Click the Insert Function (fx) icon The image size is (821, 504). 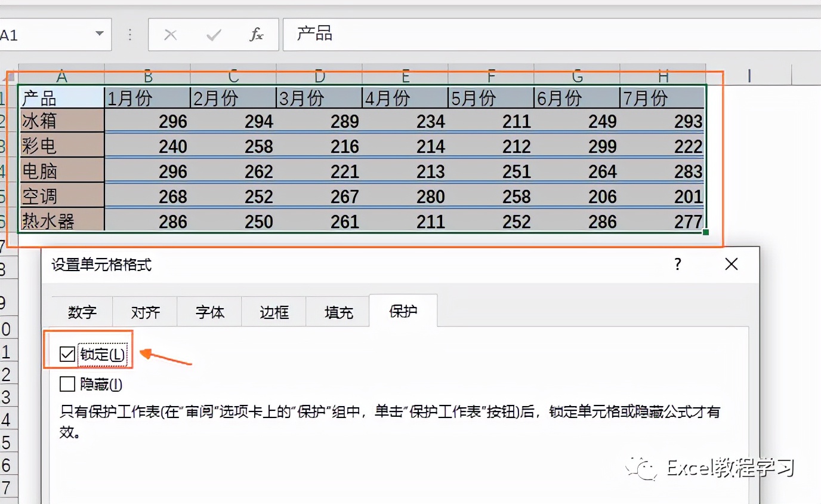(x=258, y=34)
